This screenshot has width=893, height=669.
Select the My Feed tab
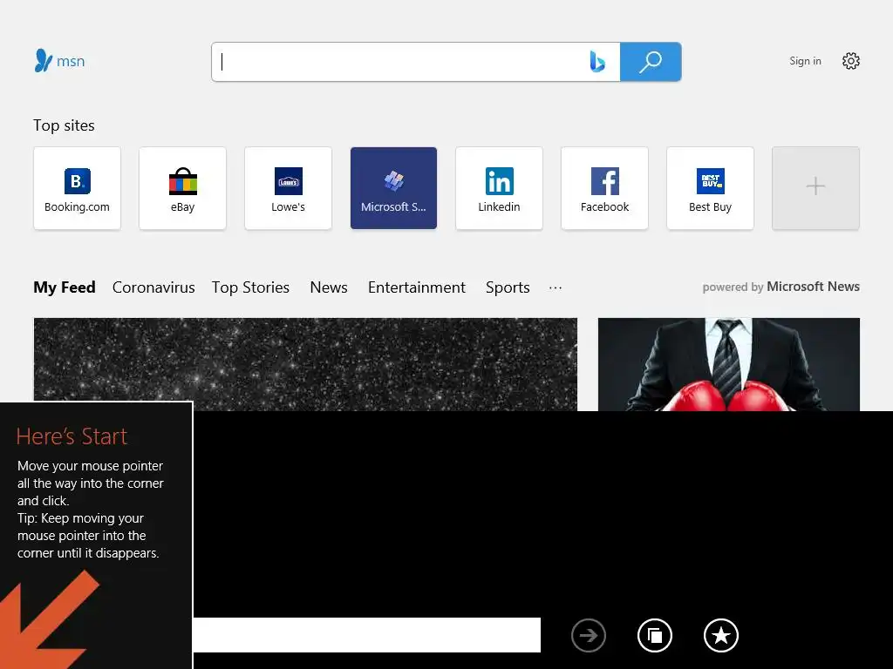pyautogui.click(x=65, y=287)
